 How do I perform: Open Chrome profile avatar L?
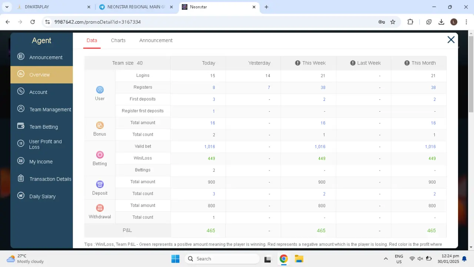point(454,22)
